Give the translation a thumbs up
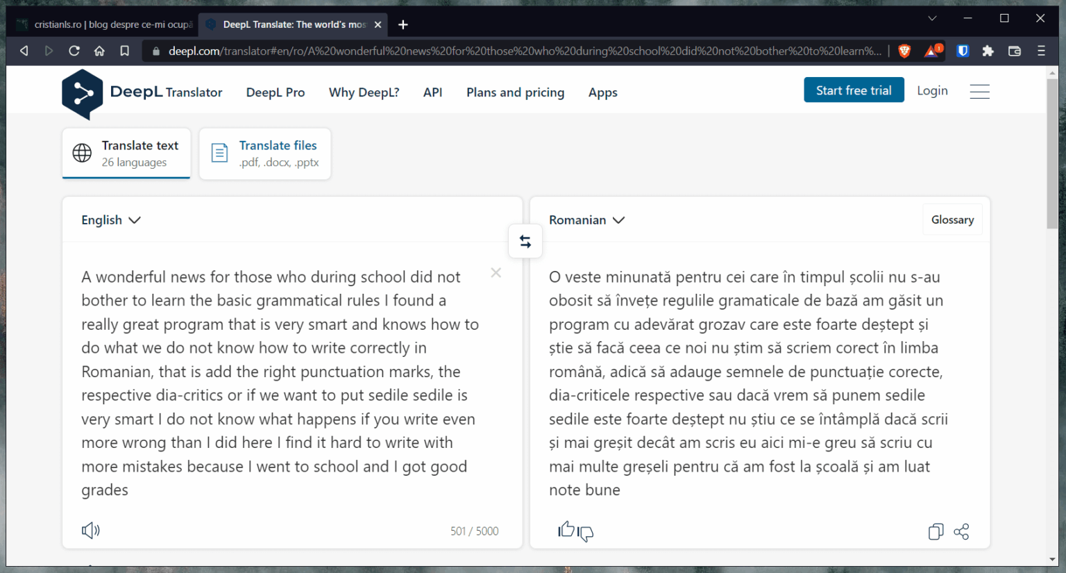This screenshot has width=1066, height=573. [566, 530]
